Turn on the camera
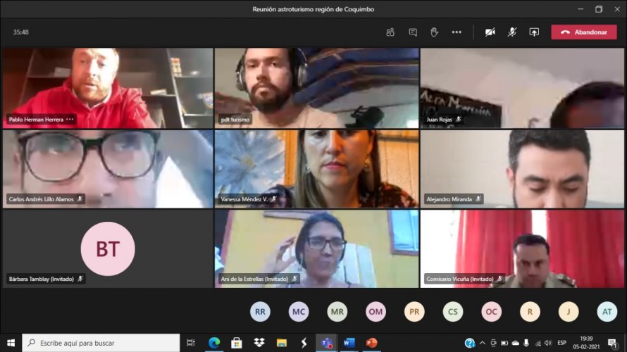 490,32
